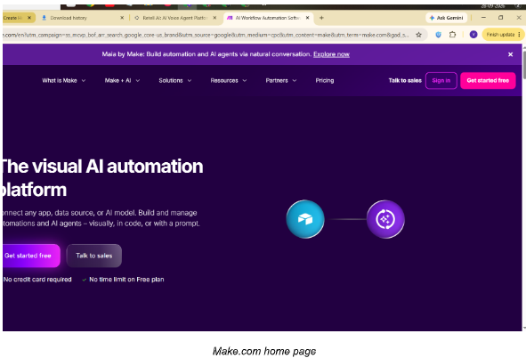Open the Chrome profile avatar
The height and width of the screenshot is (358, 526).
click(x=473, y=34)
